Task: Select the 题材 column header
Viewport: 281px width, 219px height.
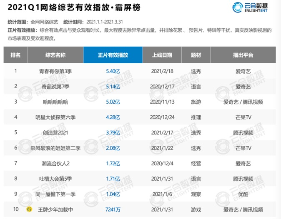Action: pos(196,55)
